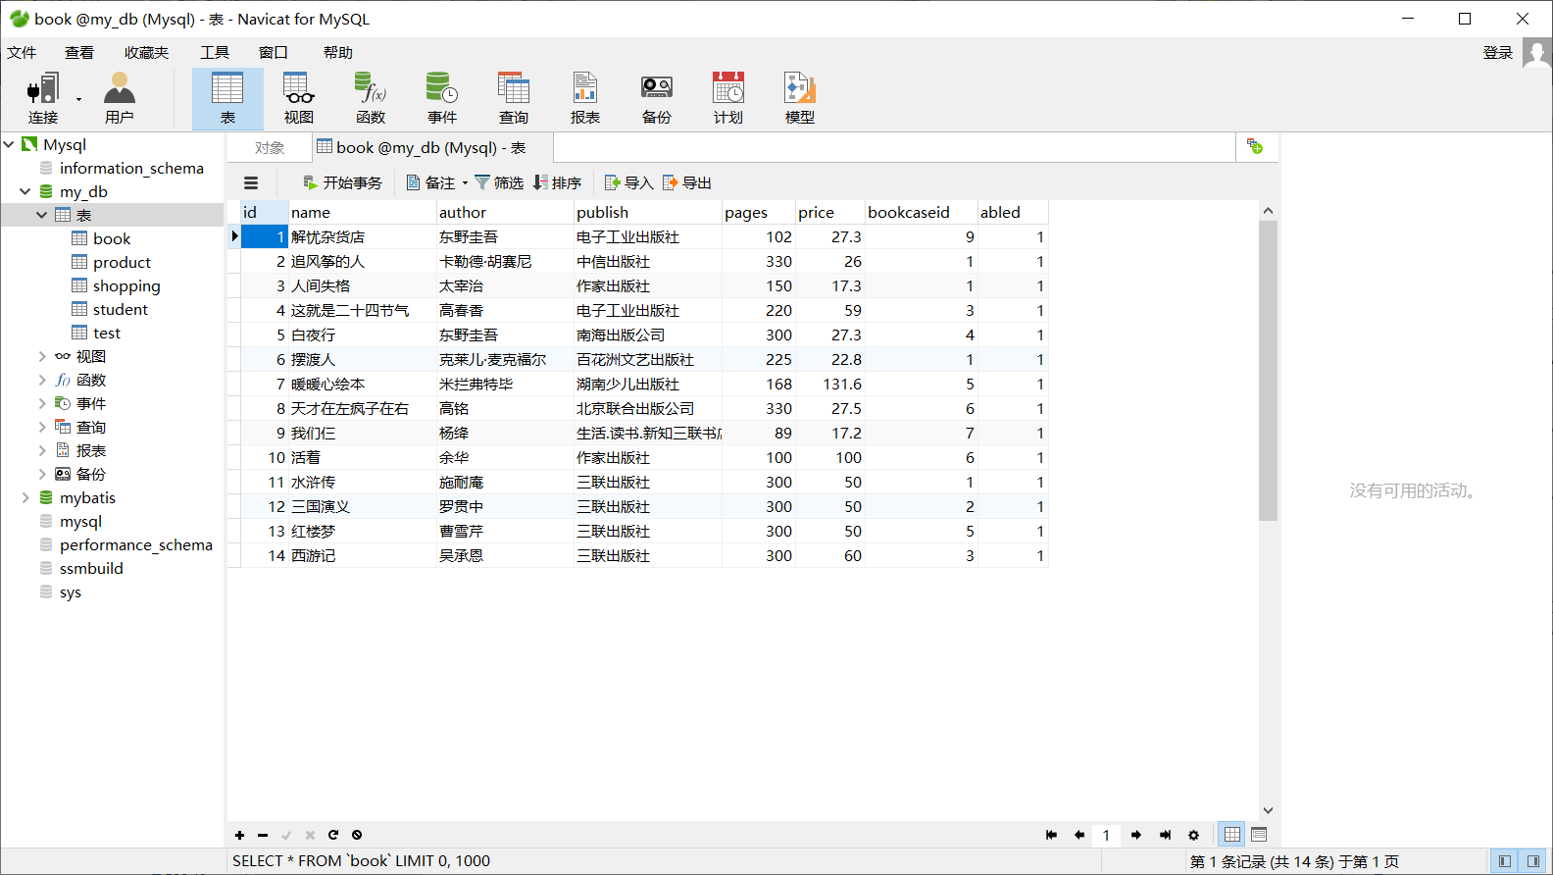Switch to grid view

click(x=1232, y=835)
